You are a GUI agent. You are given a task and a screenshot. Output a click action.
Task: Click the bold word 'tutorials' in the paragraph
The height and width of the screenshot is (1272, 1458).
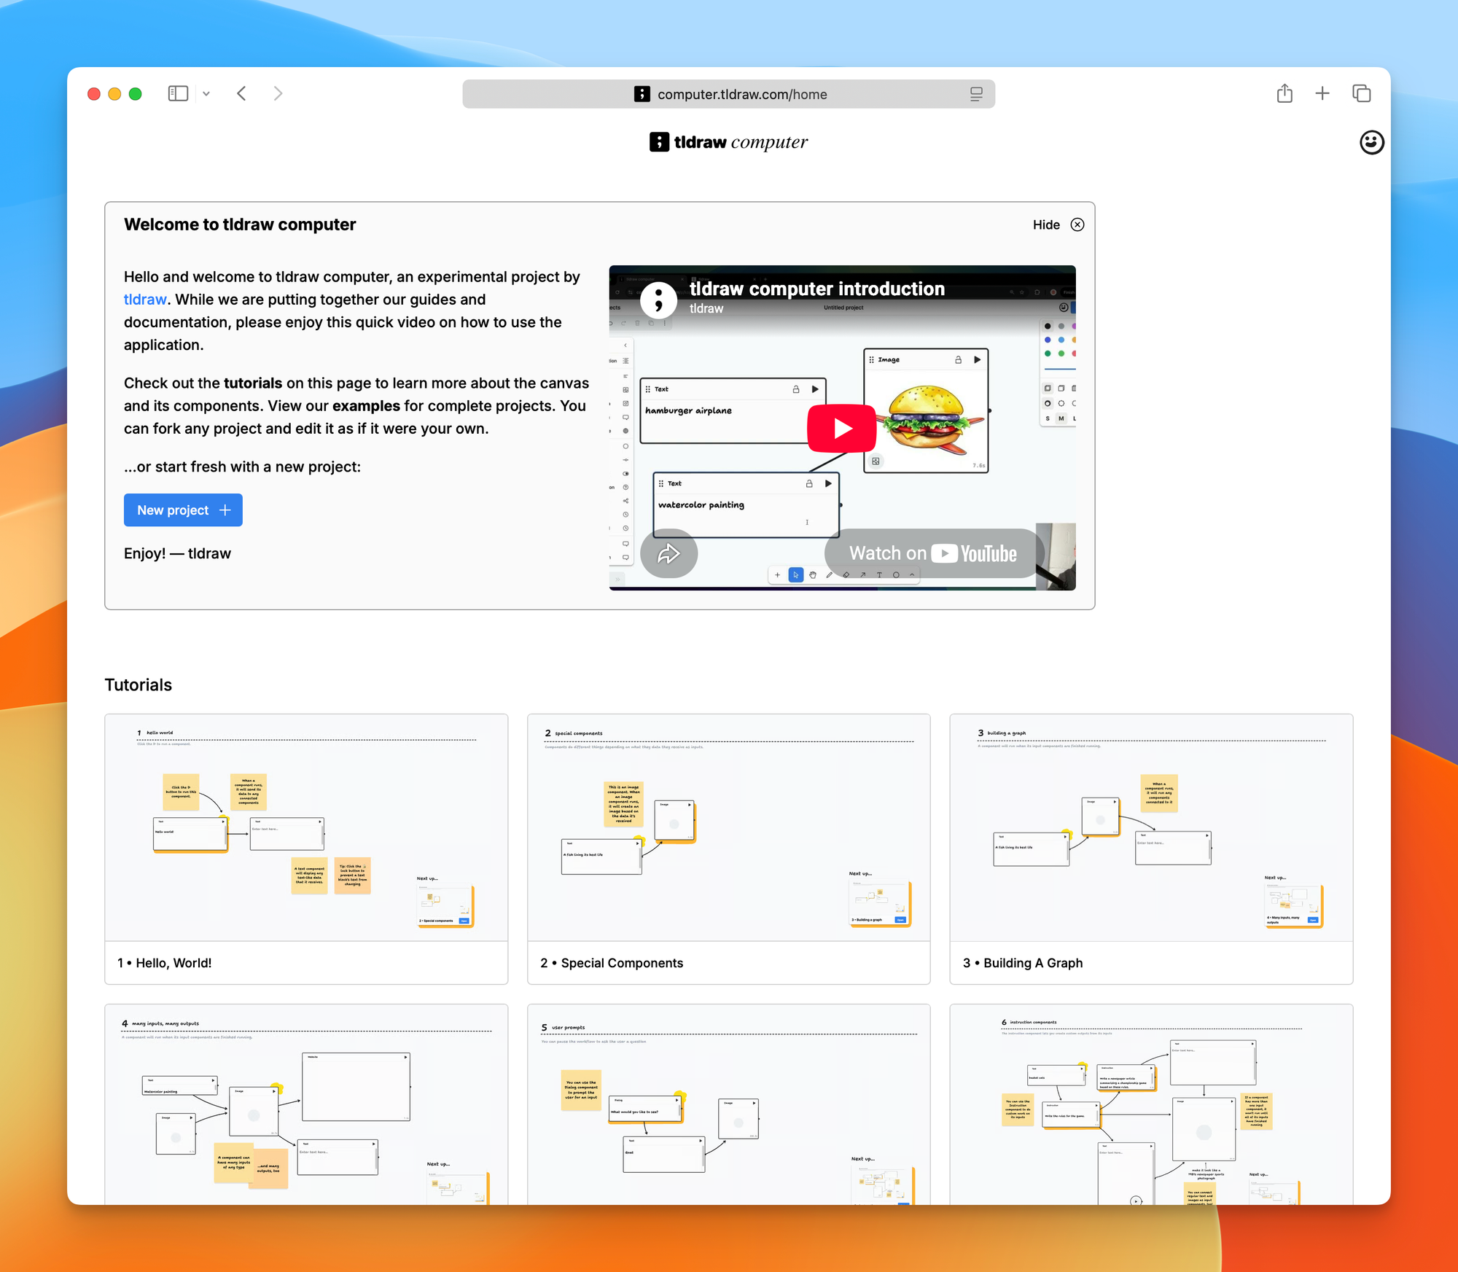[253, 383]
